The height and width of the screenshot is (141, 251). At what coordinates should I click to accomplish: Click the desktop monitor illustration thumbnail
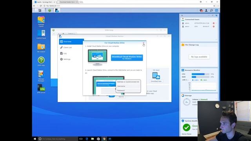98,58
